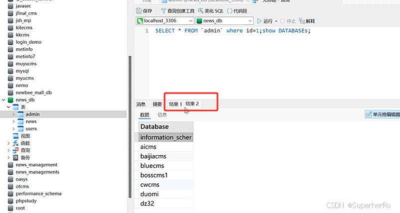Click the Database column header
Image resolution: width=400 pixels, height=213 pixels.
click(x=166, y=126)
